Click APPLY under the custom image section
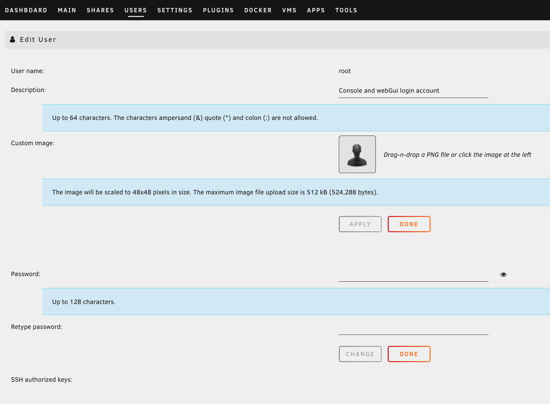This screenshot has width=550, height=404. pyautogui.click(x=360, y=224)
